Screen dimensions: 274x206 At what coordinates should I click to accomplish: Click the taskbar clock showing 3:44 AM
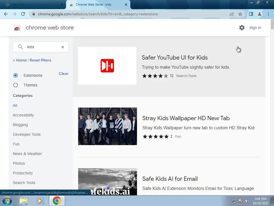click(260, 201)
